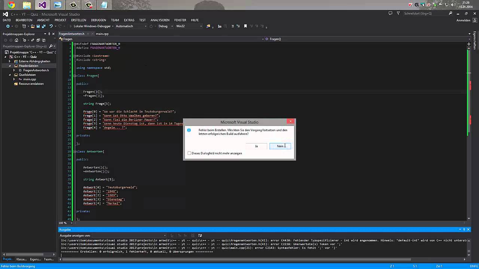Pin toggle of the Ausgabe panel
The width and height of the screenshot is (479, 269).
(464, 229)
